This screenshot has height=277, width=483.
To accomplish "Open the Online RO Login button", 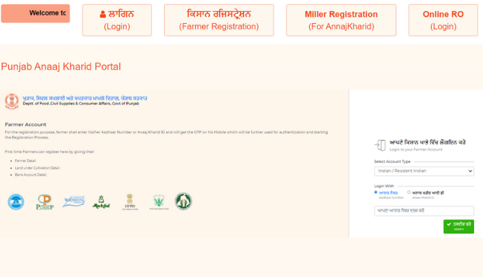I will 443,20.
